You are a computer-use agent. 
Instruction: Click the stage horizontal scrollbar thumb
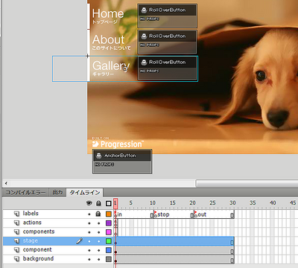tap(247, 183)
